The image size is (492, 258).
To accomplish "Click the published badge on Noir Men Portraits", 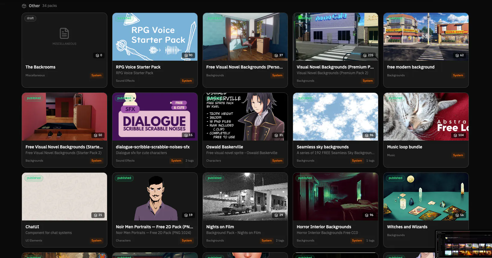I will (124, 178).
